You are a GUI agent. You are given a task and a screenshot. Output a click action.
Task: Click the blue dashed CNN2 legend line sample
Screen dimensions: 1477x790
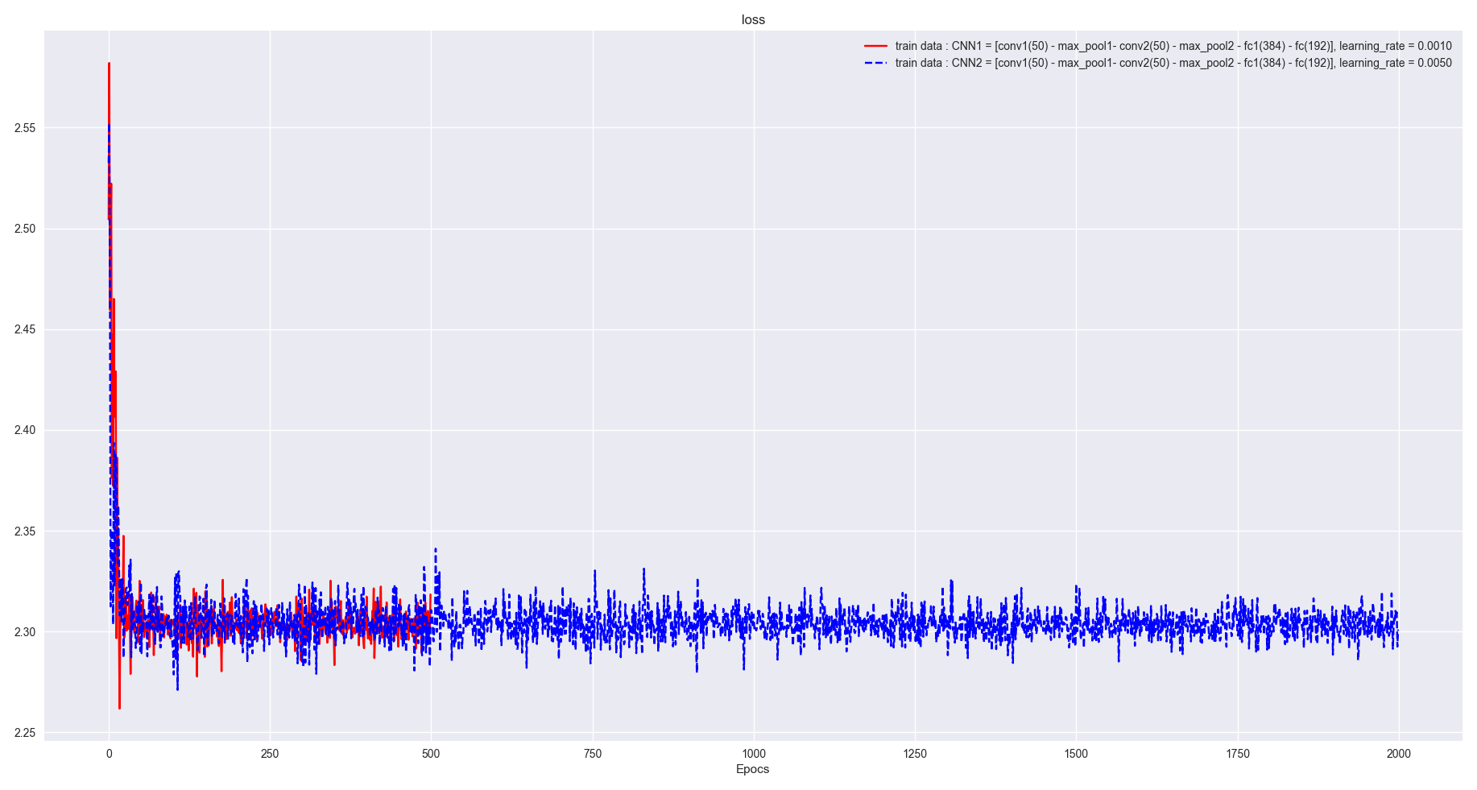click(875, 62)
